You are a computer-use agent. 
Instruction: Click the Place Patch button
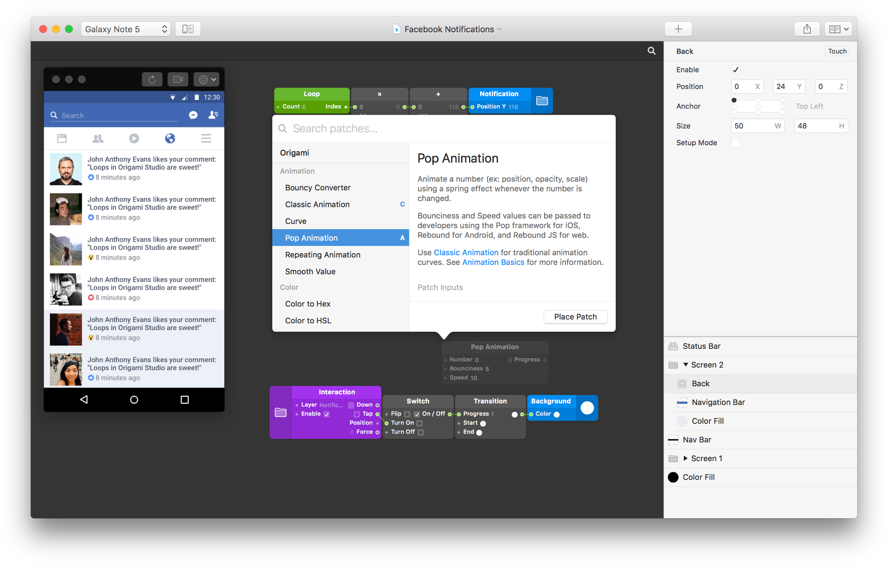coord(575,317)
